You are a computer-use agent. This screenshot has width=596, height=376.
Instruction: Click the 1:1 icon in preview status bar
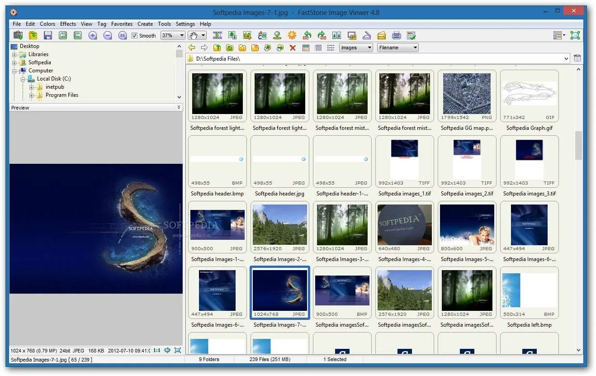click(x=157, y=350)
